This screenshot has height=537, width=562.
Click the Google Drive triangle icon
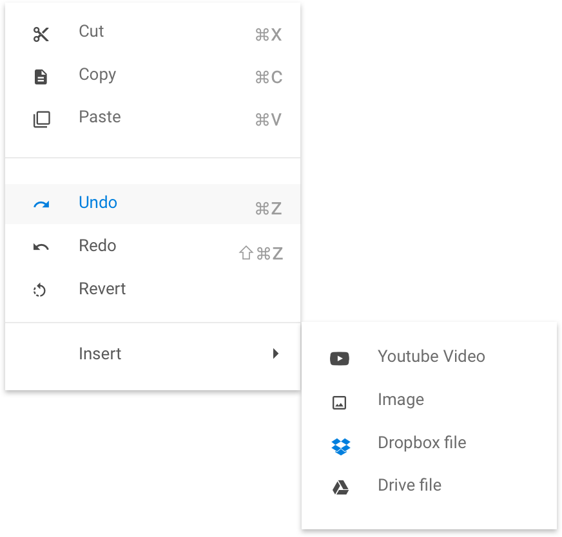340,487
